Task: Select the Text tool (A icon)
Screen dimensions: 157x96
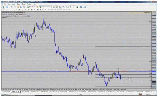Action: tap(25, 10)
